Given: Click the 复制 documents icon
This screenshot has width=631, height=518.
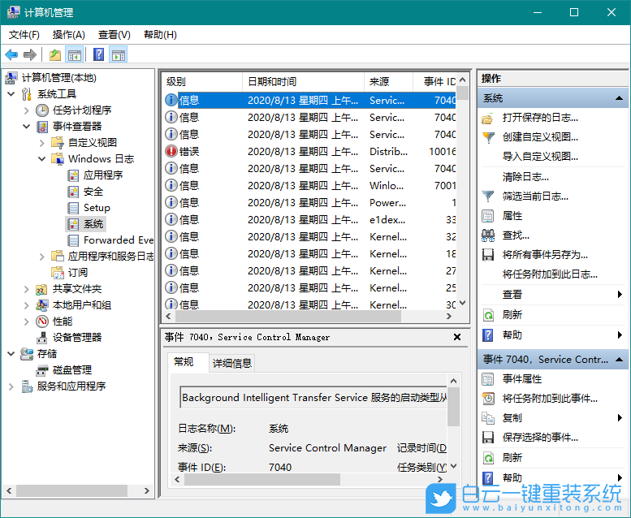Looking at the screenshot, I should point(488,418).
